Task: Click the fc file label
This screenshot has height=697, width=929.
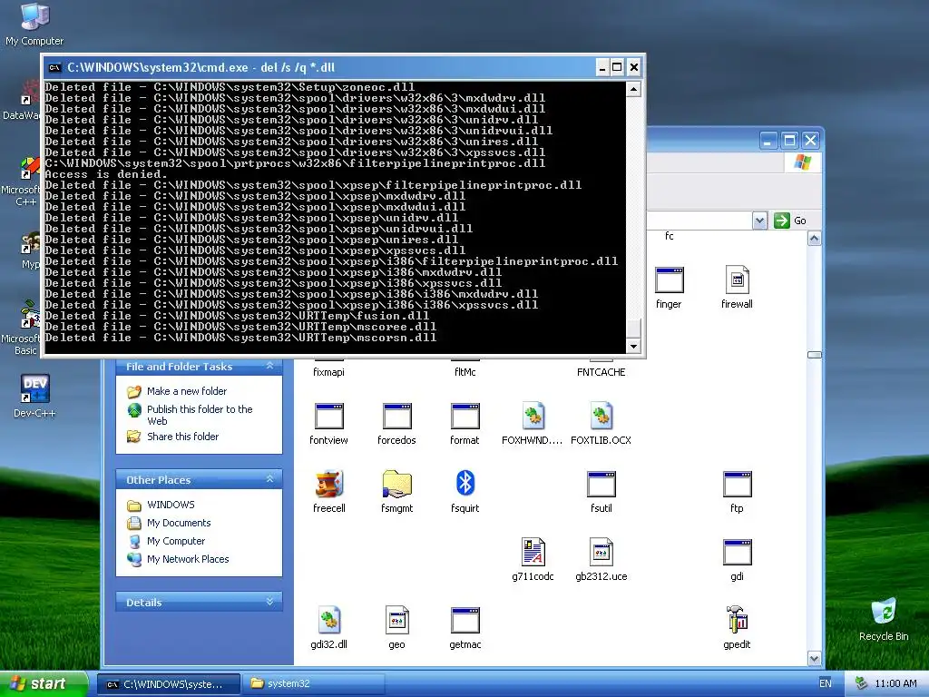Action: (669, 236)
